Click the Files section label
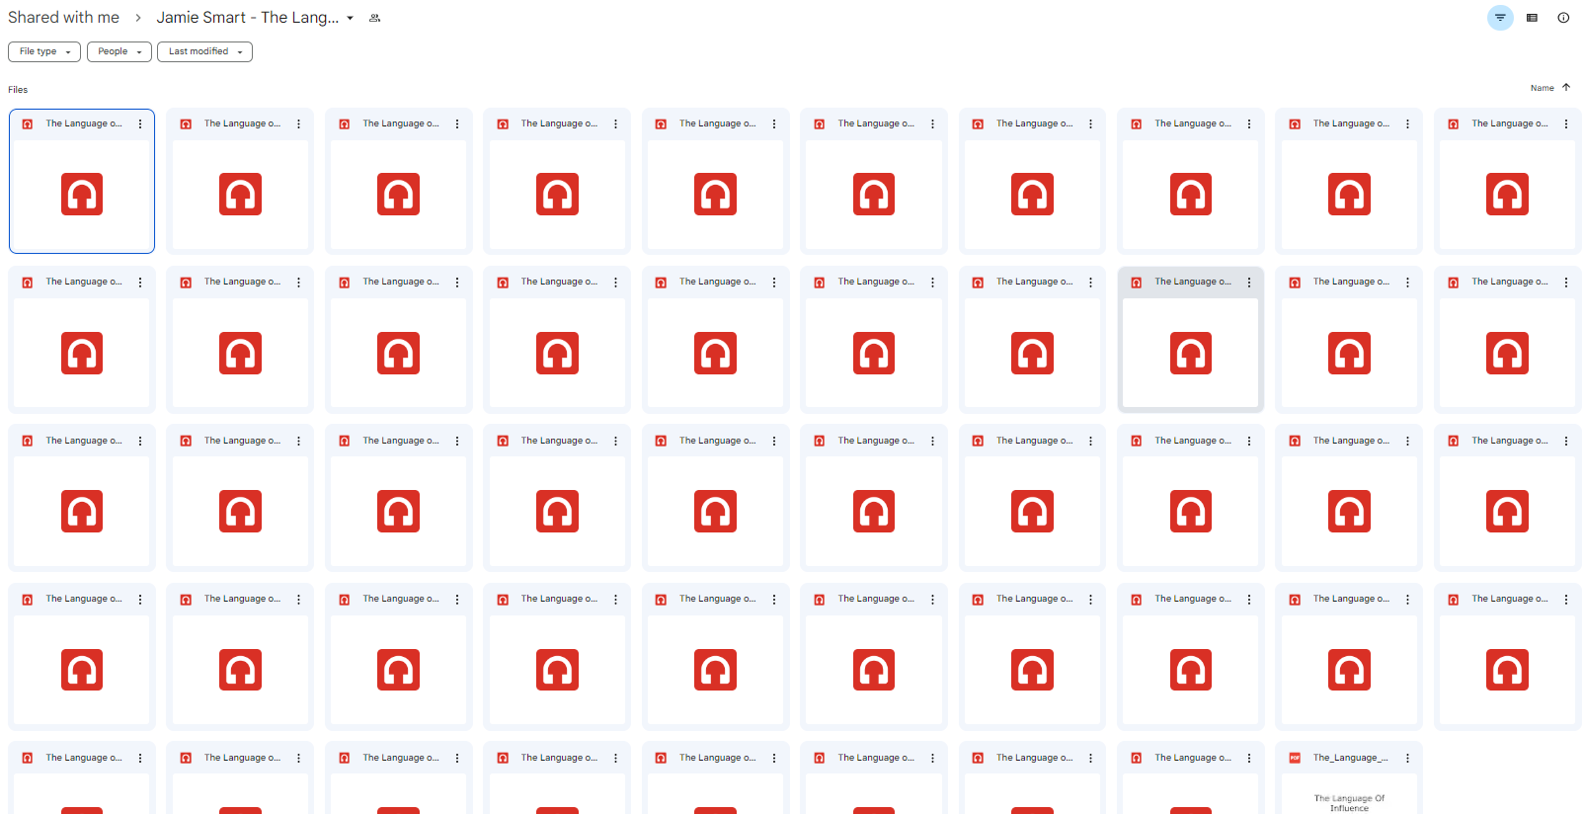This screenshot has width=1584, height=814. point(18,90)
